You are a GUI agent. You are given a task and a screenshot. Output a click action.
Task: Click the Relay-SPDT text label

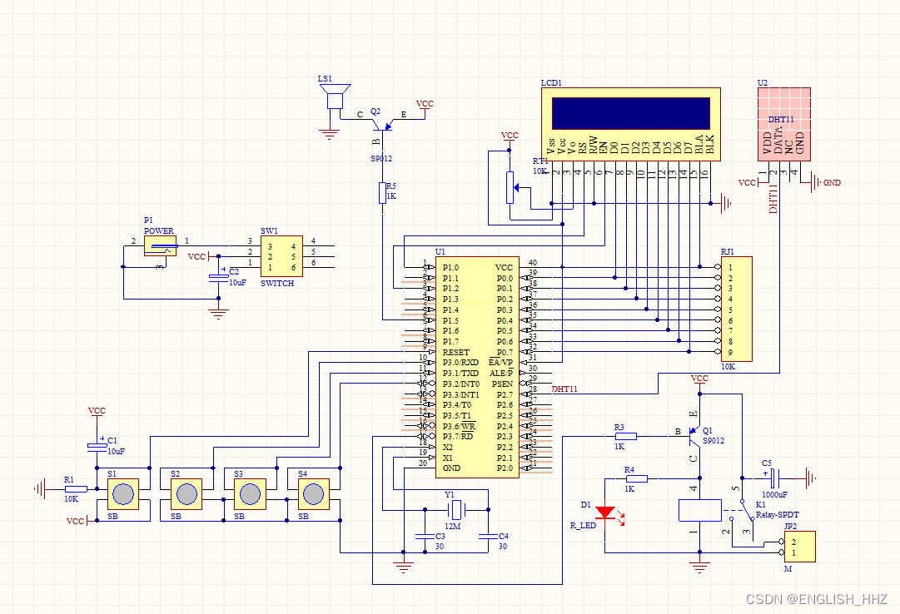pos(777,515)
